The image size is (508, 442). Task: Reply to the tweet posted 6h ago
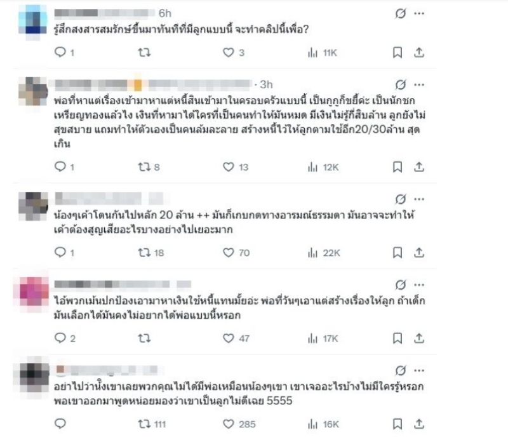60,52
